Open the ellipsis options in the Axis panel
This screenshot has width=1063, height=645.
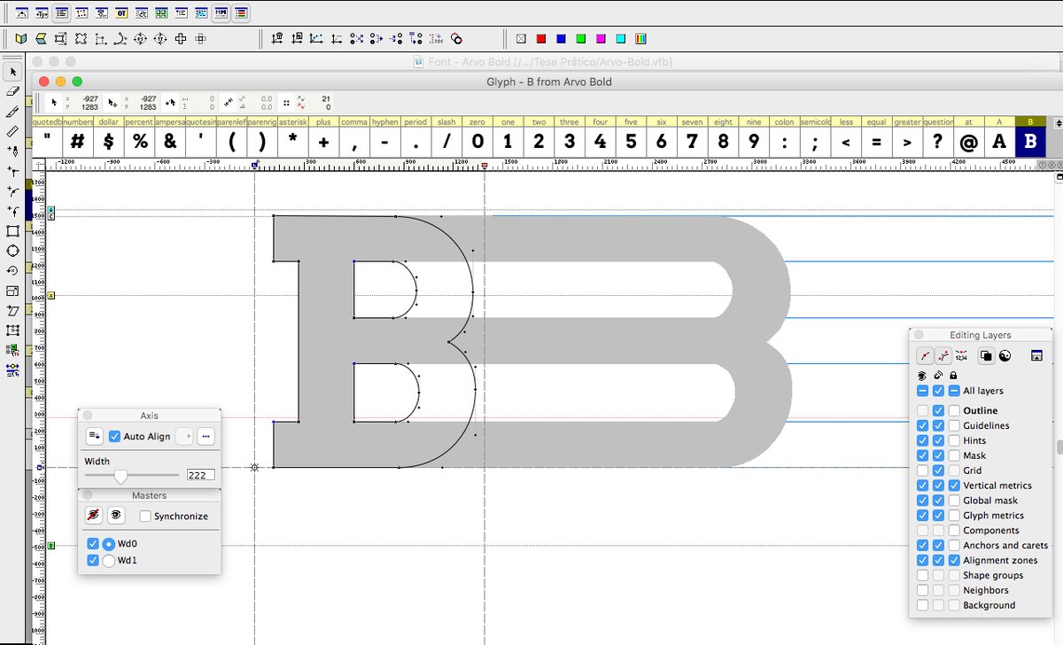click(206, 436)
